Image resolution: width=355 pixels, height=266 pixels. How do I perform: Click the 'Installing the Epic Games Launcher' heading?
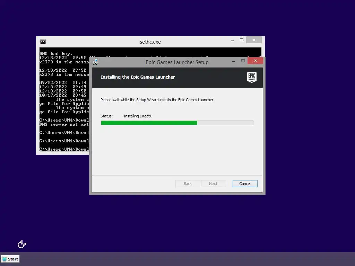[x=138, y=77]
